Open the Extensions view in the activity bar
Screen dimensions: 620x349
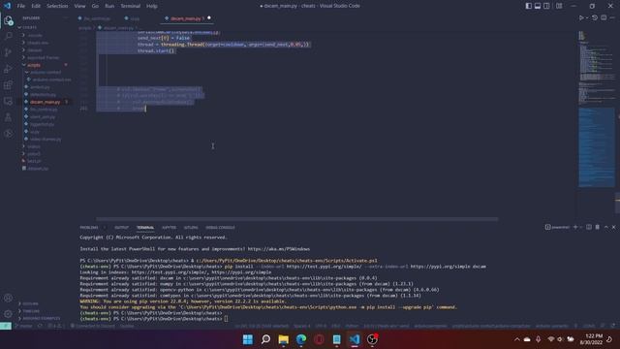[8, 85]
